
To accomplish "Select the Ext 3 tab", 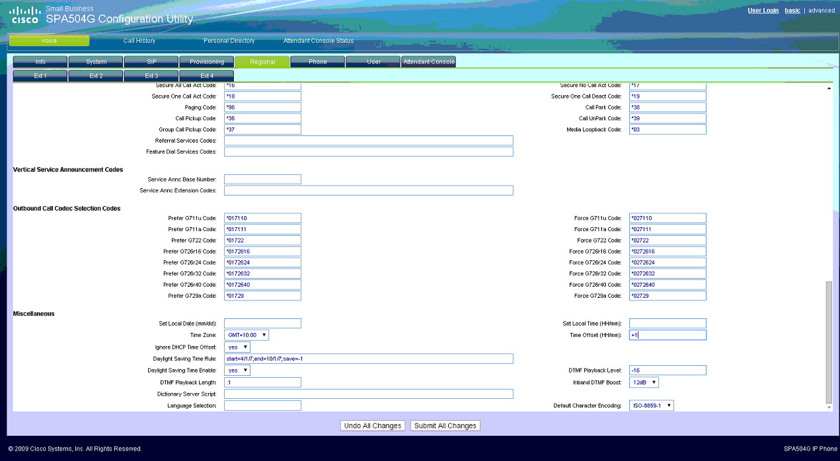I will [151, 76].
